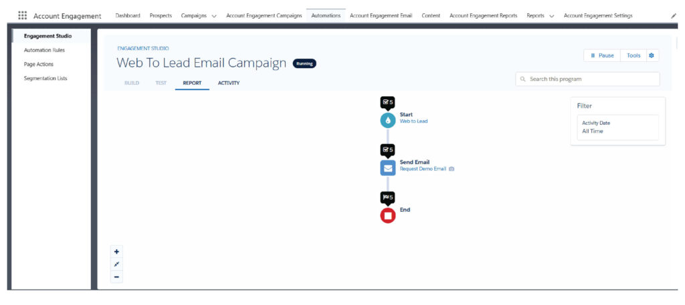Image resolution: width=685 pixels, height=305 pixels.
Task: Open the App Launcher grid icon
Action: 22,15
